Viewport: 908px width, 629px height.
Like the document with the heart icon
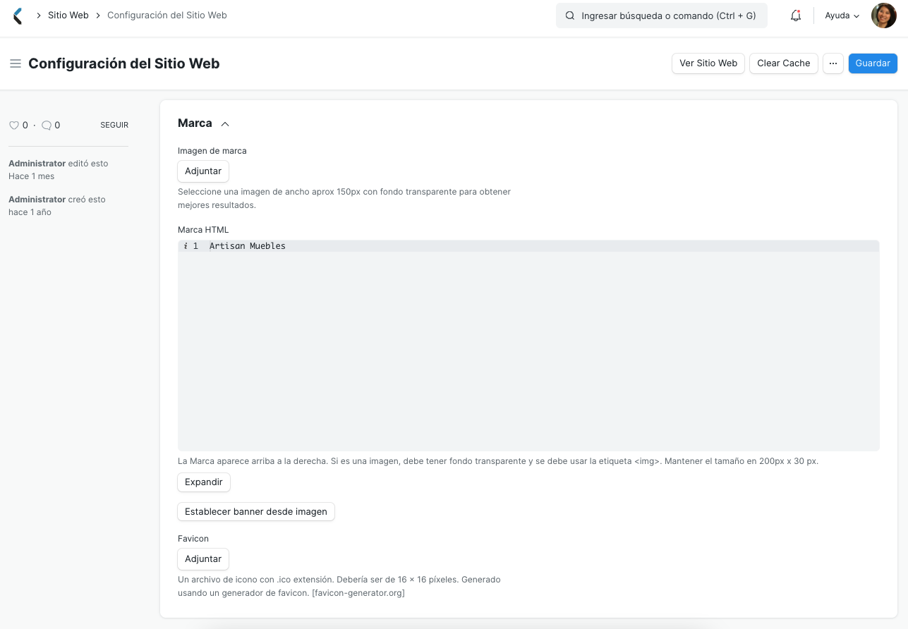(x=14, y=126)
